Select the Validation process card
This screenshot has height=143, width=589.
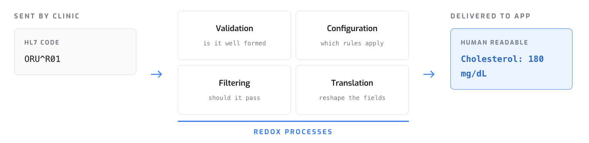point(234,35)
